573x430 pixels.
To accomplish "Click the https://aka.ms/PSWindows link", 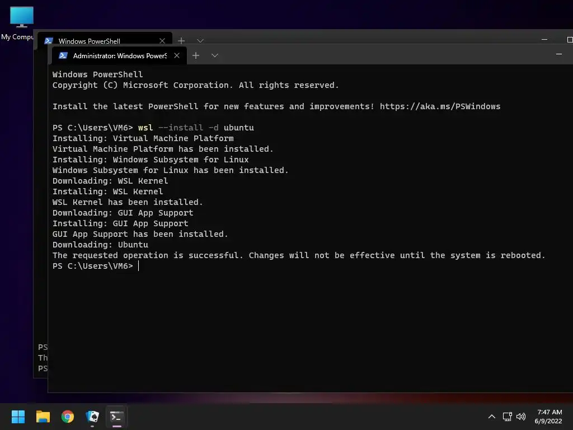I will [440, 106].
